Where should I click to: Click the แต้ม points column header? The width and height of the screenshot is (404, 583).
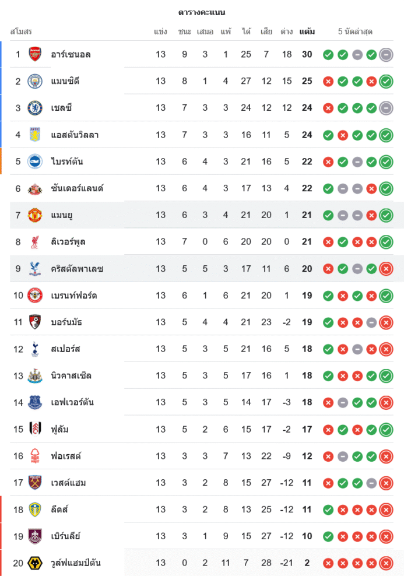(307, 31)
